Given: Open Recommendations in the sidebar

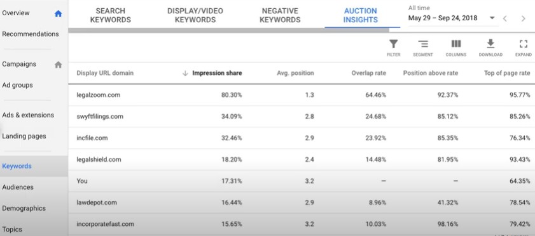Looking at the screenshot, I should pos(31,34).
